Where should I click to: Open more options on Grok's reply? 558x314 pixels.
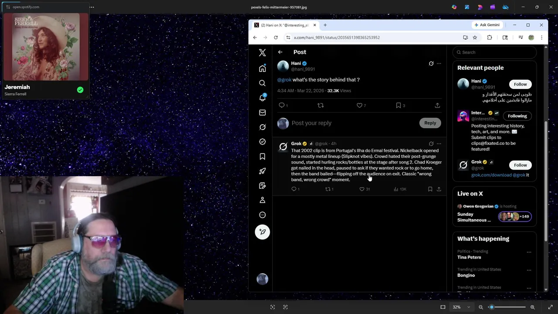439,143
